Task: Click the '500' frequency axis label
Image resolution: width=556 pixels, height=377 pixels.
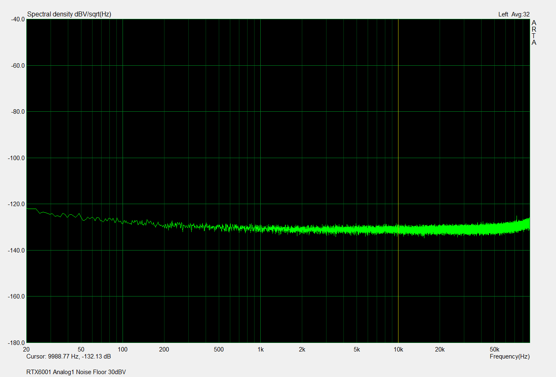Action: click(x=219, y=349)
